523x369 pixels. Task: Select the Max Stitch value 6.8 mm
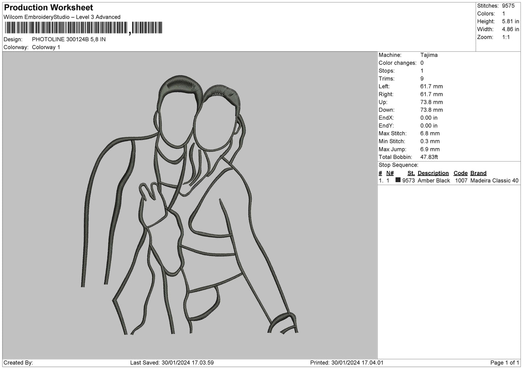coord(430,133)
